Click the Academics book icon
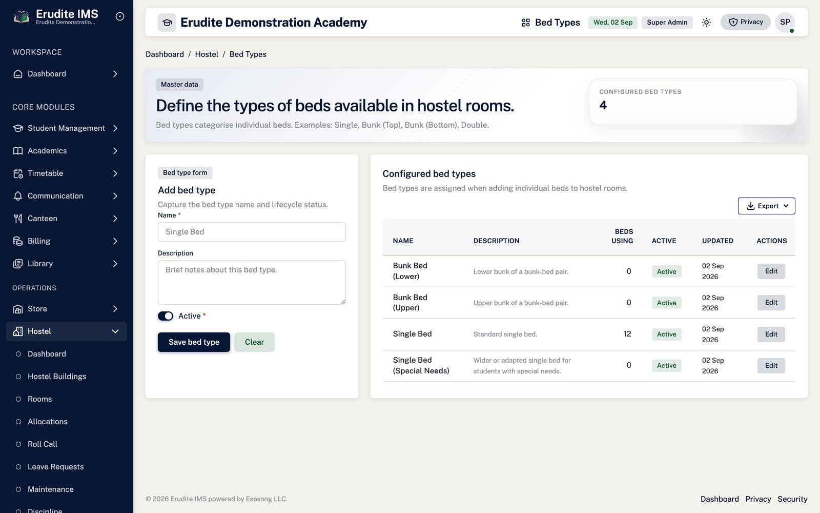The width and height of the screenshot is (820, 513). pyautogui.click(x=18, y=151)
